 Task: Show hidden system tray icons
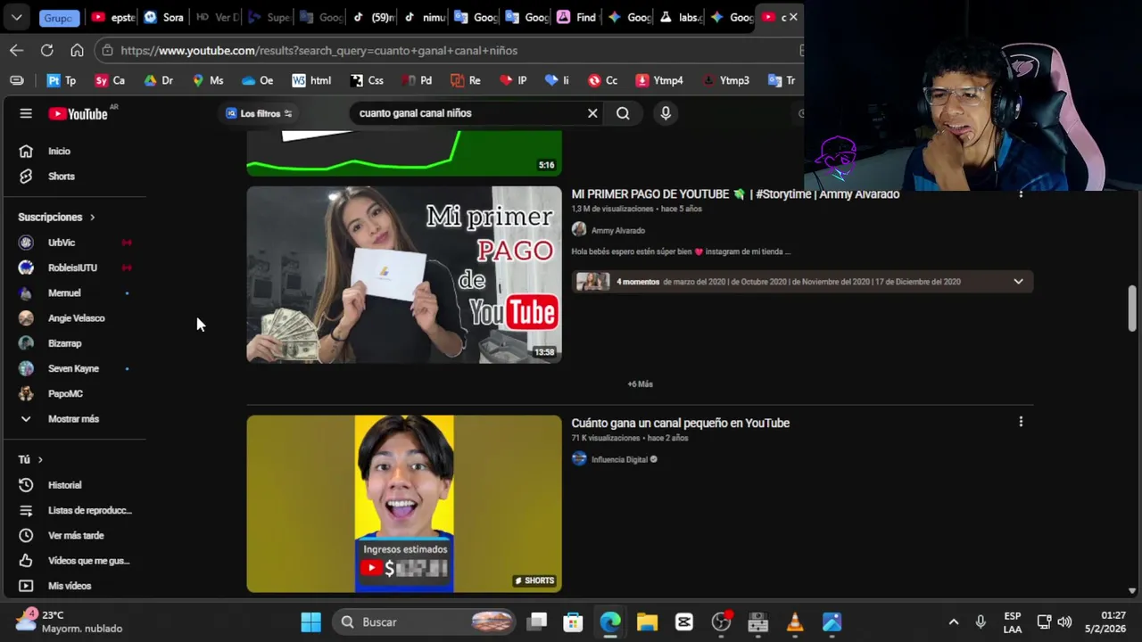954,621
